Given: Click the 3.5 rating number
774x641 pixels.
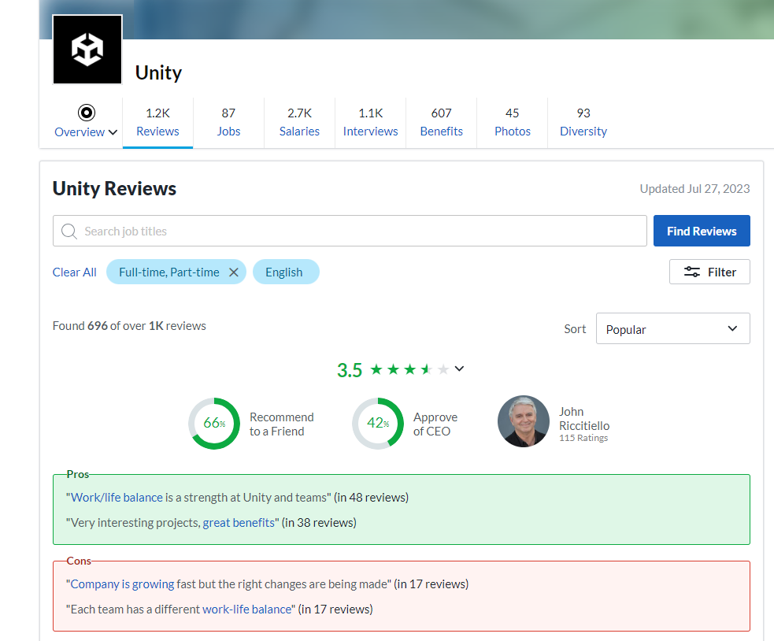Looking at the screenshot, I should coord(350,370).
